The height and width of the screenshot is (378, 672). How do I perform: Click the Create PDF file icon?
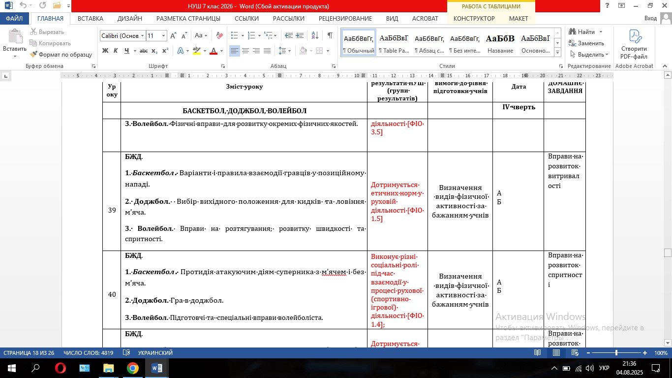(x=634, y=43)
